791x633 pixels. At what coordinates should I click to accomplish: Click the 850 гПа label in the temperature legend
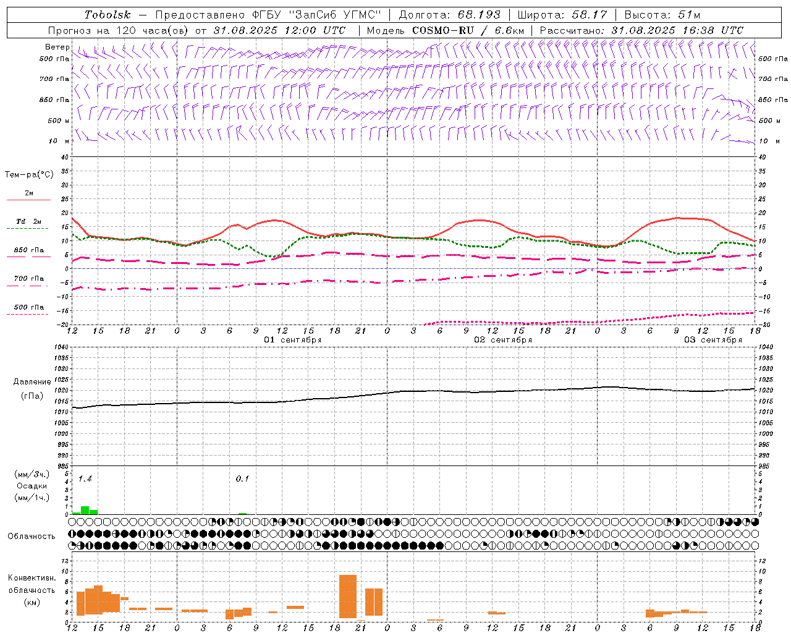(28, 250)
